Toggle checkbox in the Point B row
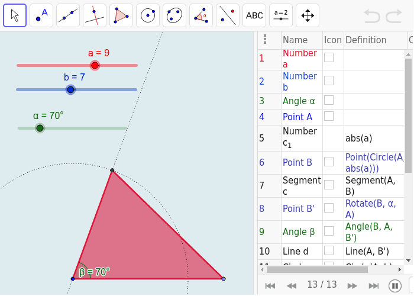414x296 pixels. click(329, 162)
